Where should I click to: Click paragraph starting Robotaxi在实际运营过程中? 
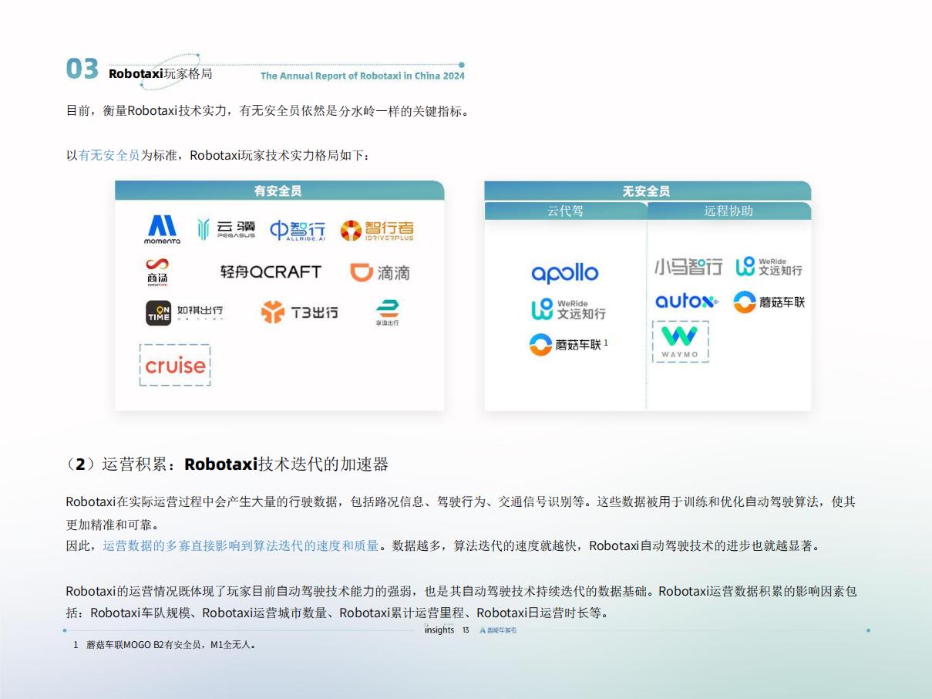coord(461,513)
